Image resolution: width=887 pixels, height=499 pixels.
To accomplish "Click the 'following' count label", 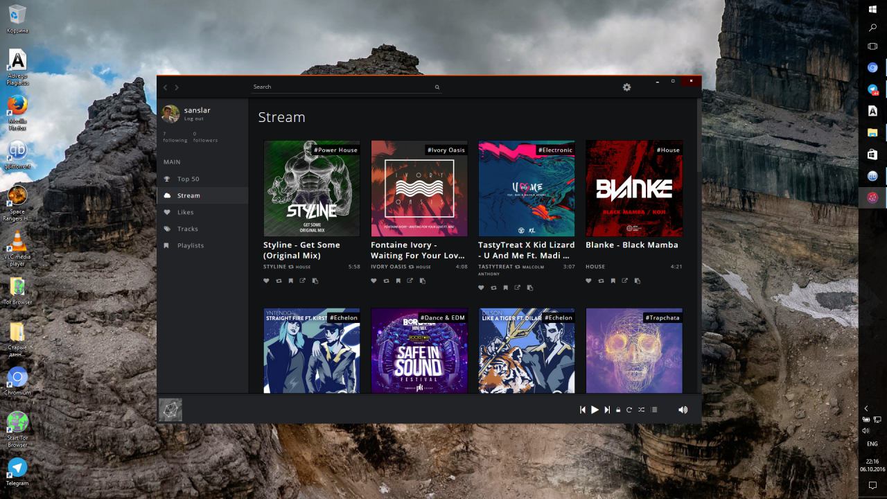I will (175, 140).
